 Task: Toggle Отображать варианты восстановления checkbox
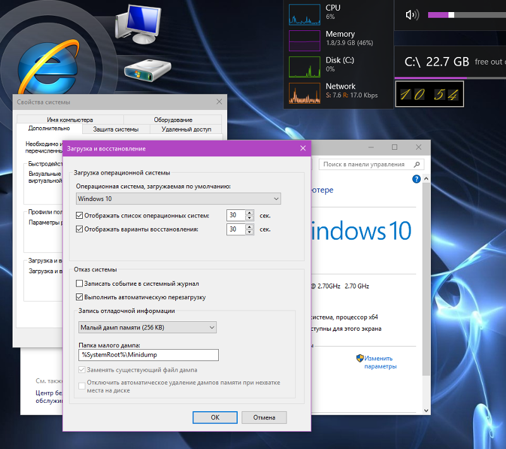point(79,230)
